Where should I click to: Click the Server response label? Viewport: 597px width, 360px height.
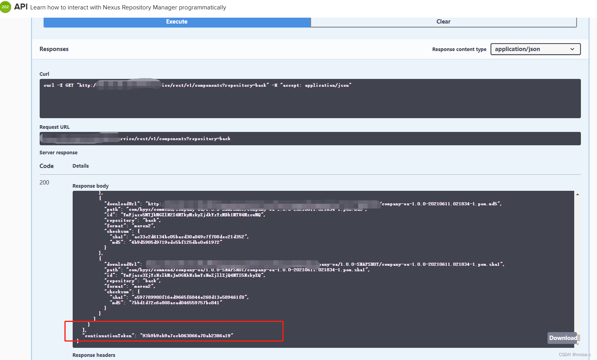click(59, 153)
